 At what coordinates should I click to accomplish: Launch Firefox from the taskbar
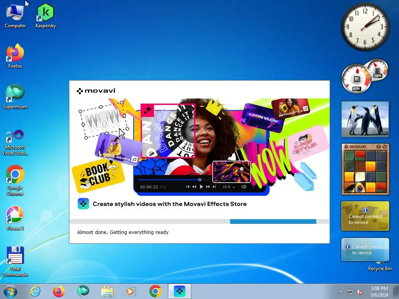59,291
